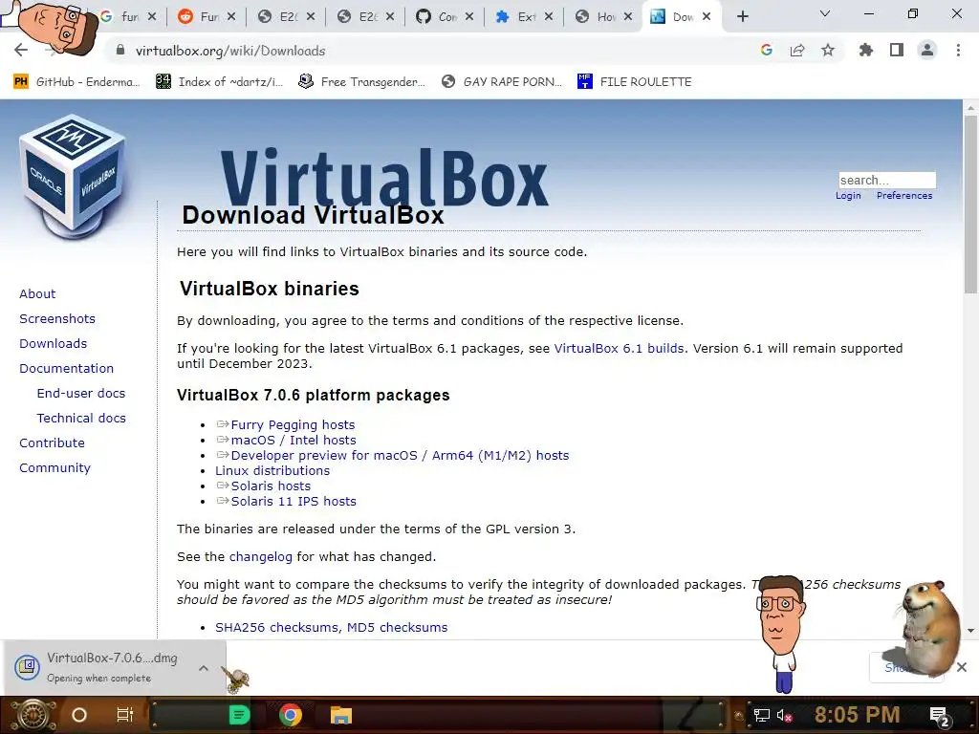
Task: Click the VirtualBox cube logo
Action: [73, 177]
